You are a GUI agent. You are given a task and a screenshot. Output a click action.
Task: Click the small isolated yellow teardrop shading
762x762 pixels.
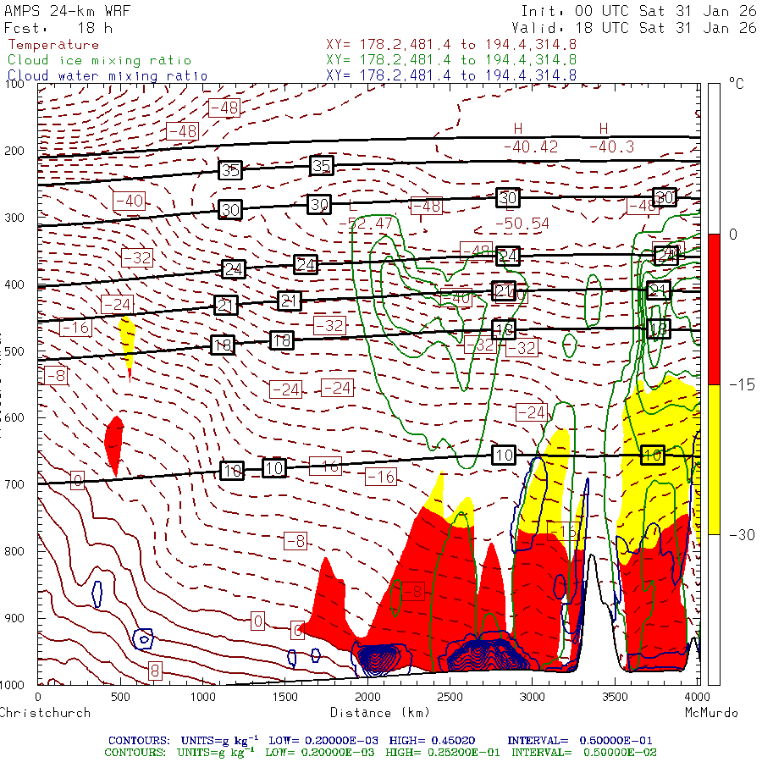[127, 343]
